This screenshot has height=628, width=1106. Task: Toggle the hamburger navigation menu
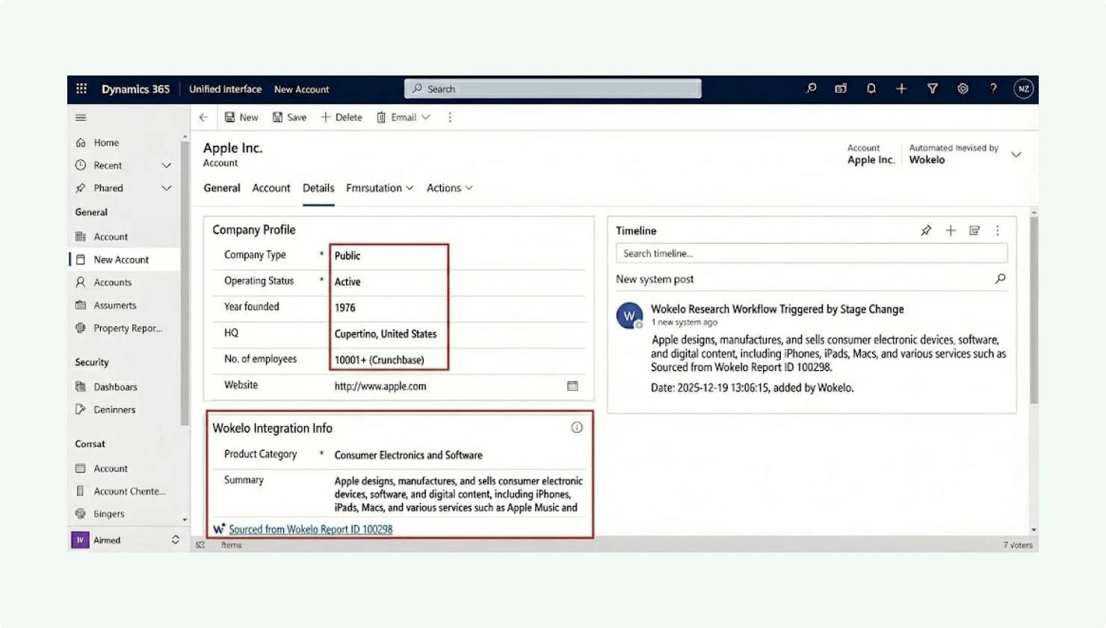click(x=81, y=117)
